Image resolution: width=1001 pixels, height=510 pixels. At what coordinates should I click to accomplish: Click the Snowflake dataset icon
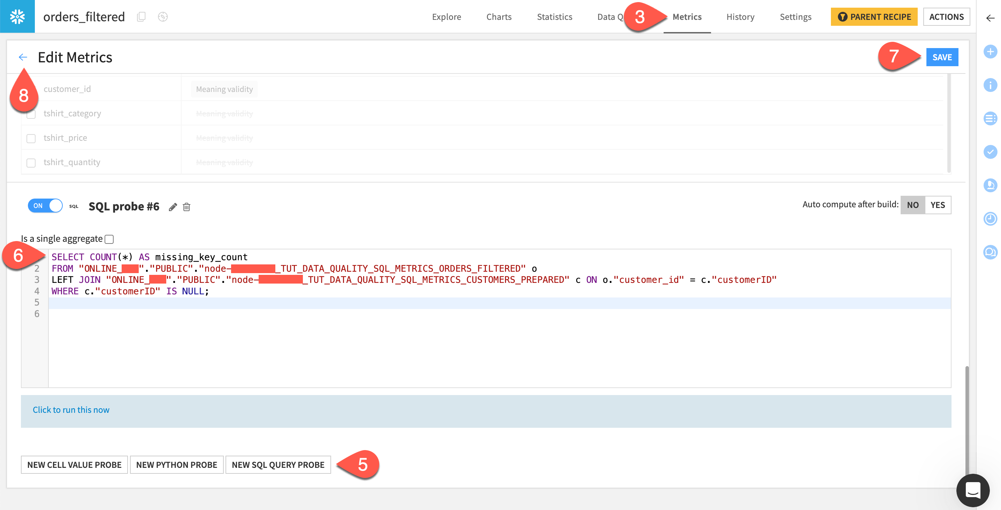pos(17,17)
